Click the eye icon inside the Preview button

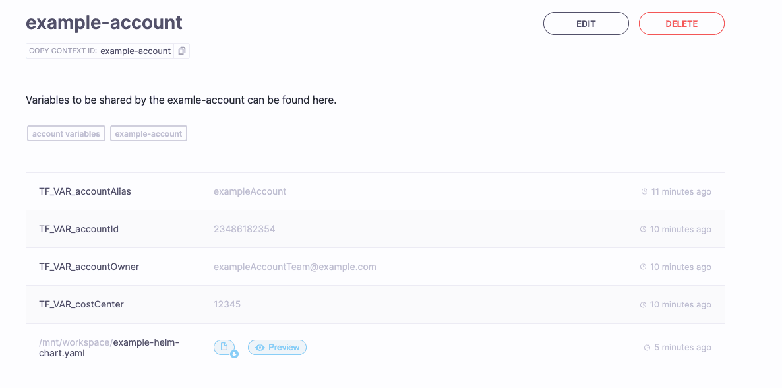(258, 347)
